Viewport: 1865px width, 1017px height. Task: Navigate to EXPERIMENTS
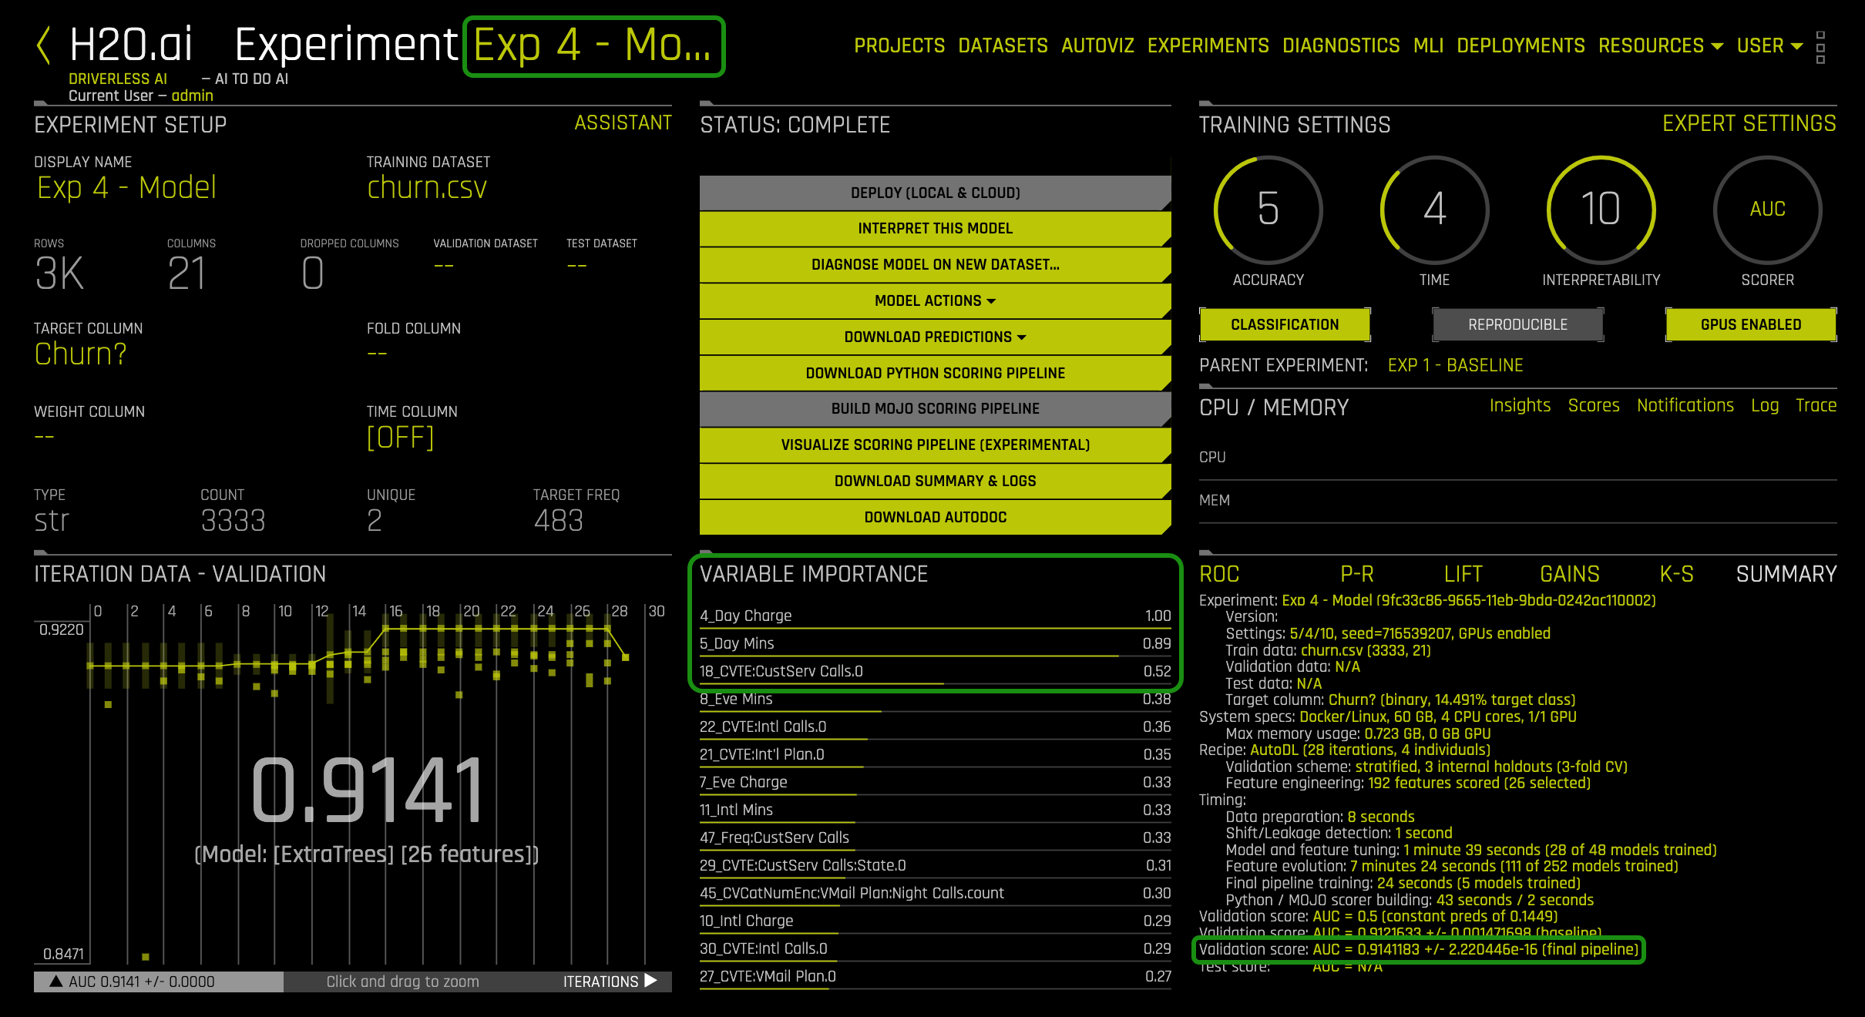point(1208,46)
